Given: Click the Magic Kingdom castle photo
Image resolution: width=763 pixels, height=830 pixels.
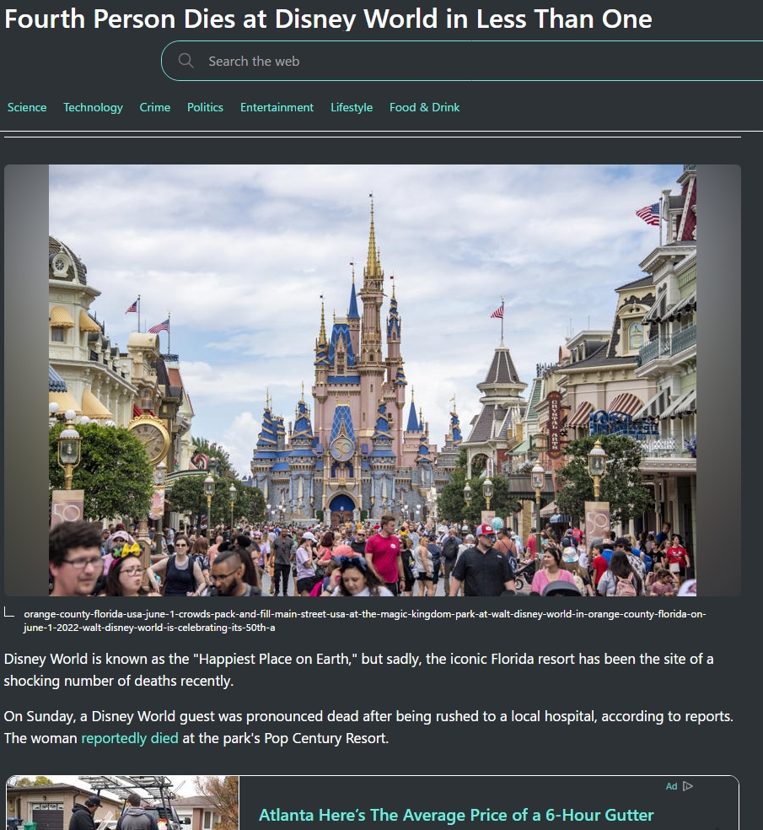Looking at the screenshot, I should [372, 380].
